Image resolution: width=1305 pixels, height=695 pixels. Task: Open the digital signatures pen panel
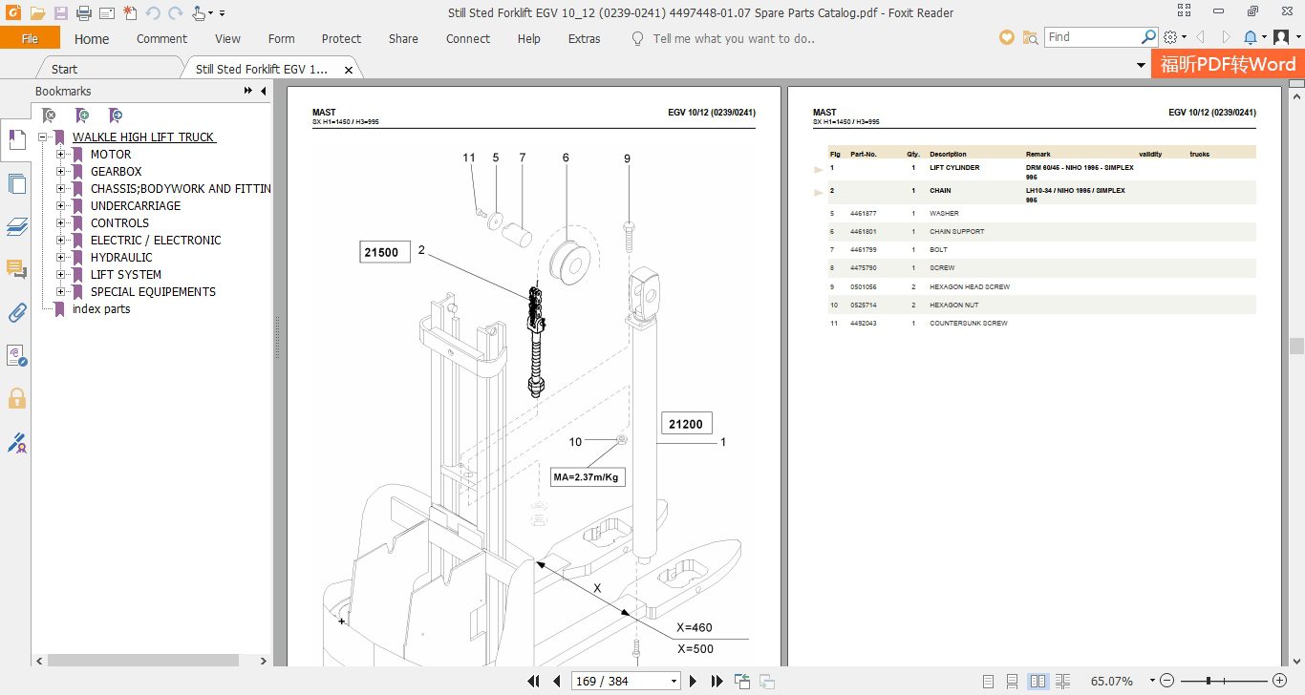pyautogui.click(x=16, y=442)
